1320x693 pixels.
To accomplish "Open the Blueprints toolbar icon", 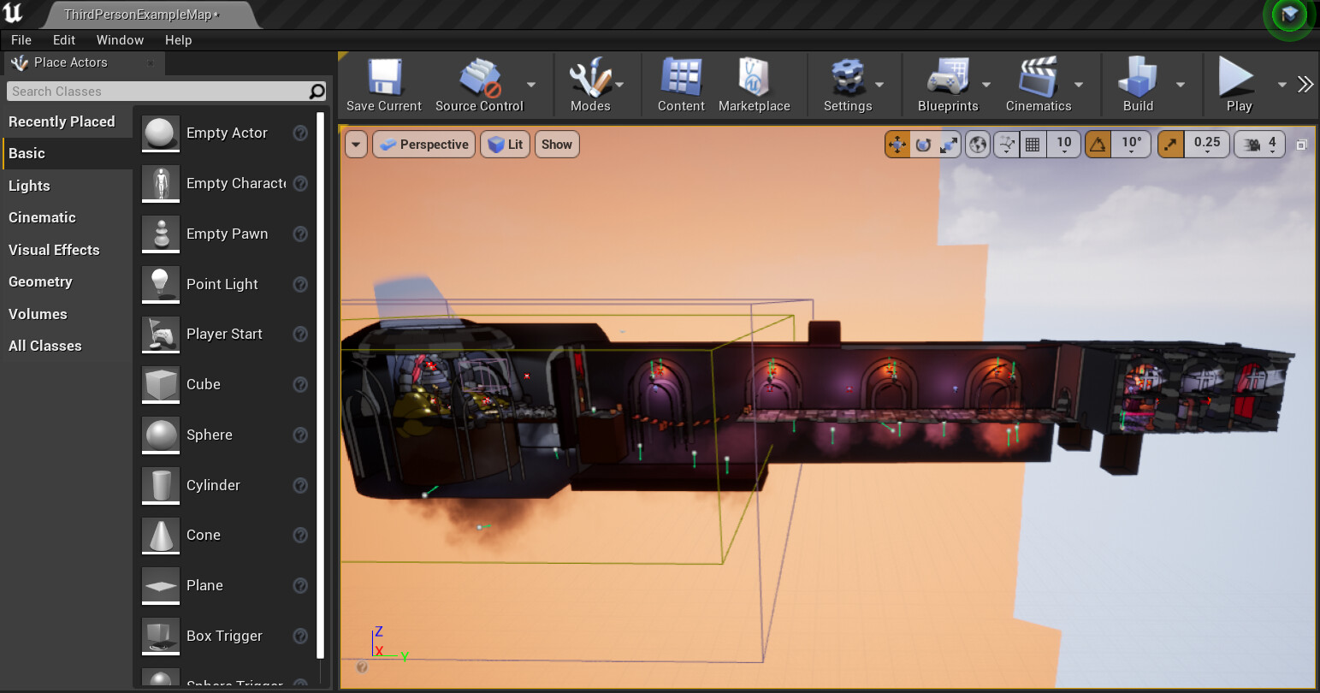I will (x=950, y=84).
